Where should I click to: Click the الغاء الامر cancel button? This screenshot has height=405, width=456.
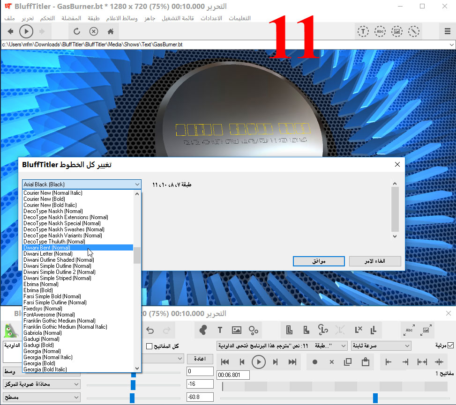[375, 261]
